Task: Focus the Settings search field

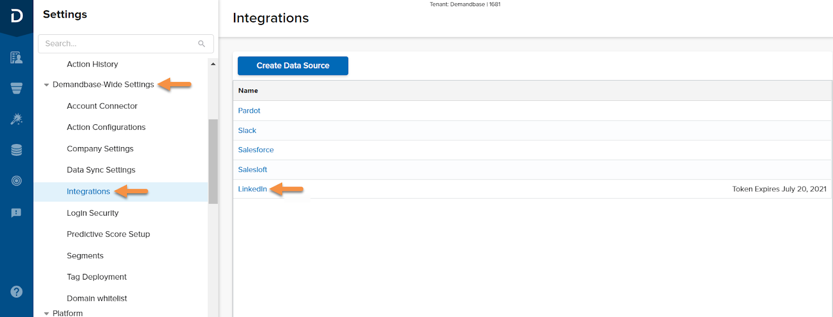Action: pos(126,44)
